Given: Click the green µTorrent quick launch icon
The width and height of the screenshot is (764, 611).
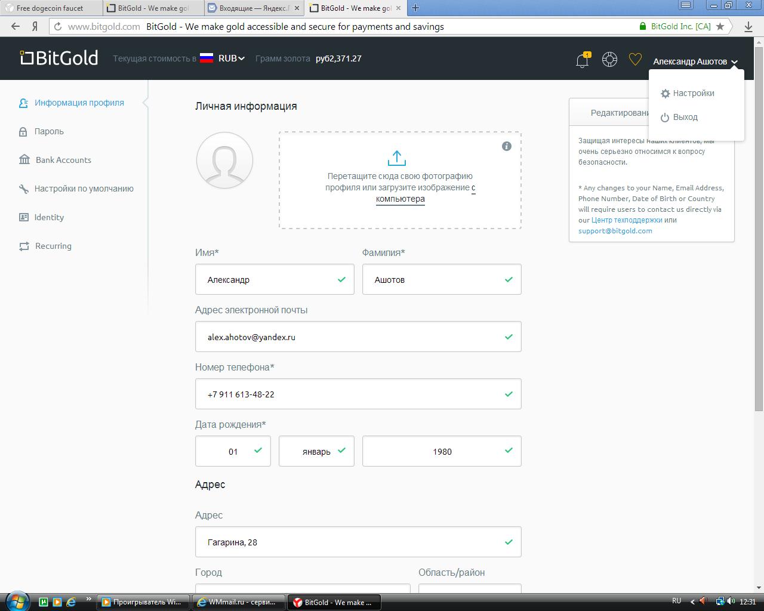Looking at the screenshot, I should click(x=44, y=602).
